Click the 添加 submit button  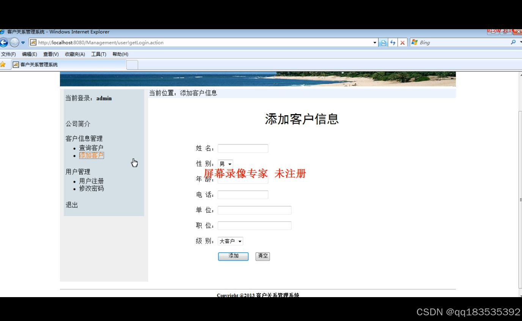pos(233,256)
